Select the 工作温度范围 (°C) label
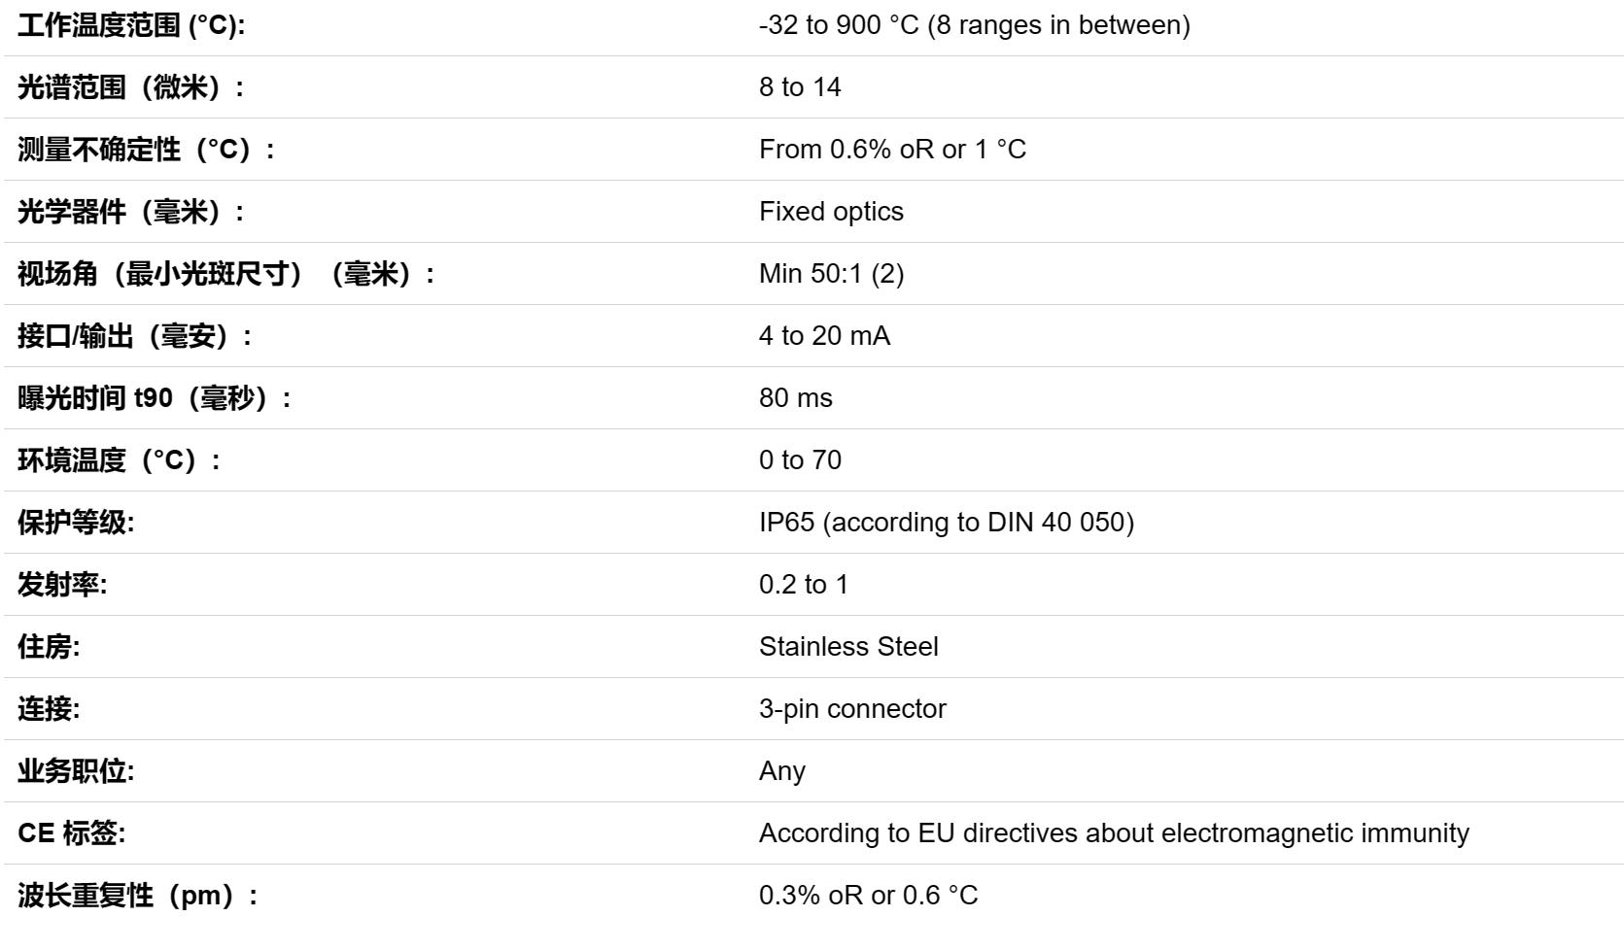Screen dimensions: 1624x951 pos(131,25)
